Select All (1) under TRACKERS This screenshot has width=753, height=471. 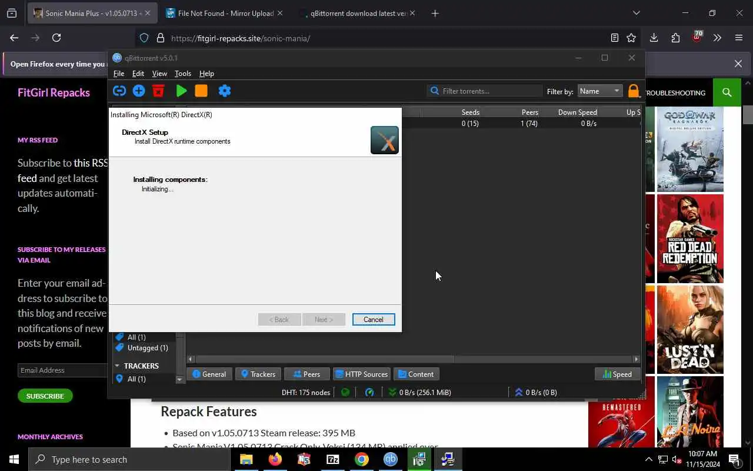[x=136, y=379]
